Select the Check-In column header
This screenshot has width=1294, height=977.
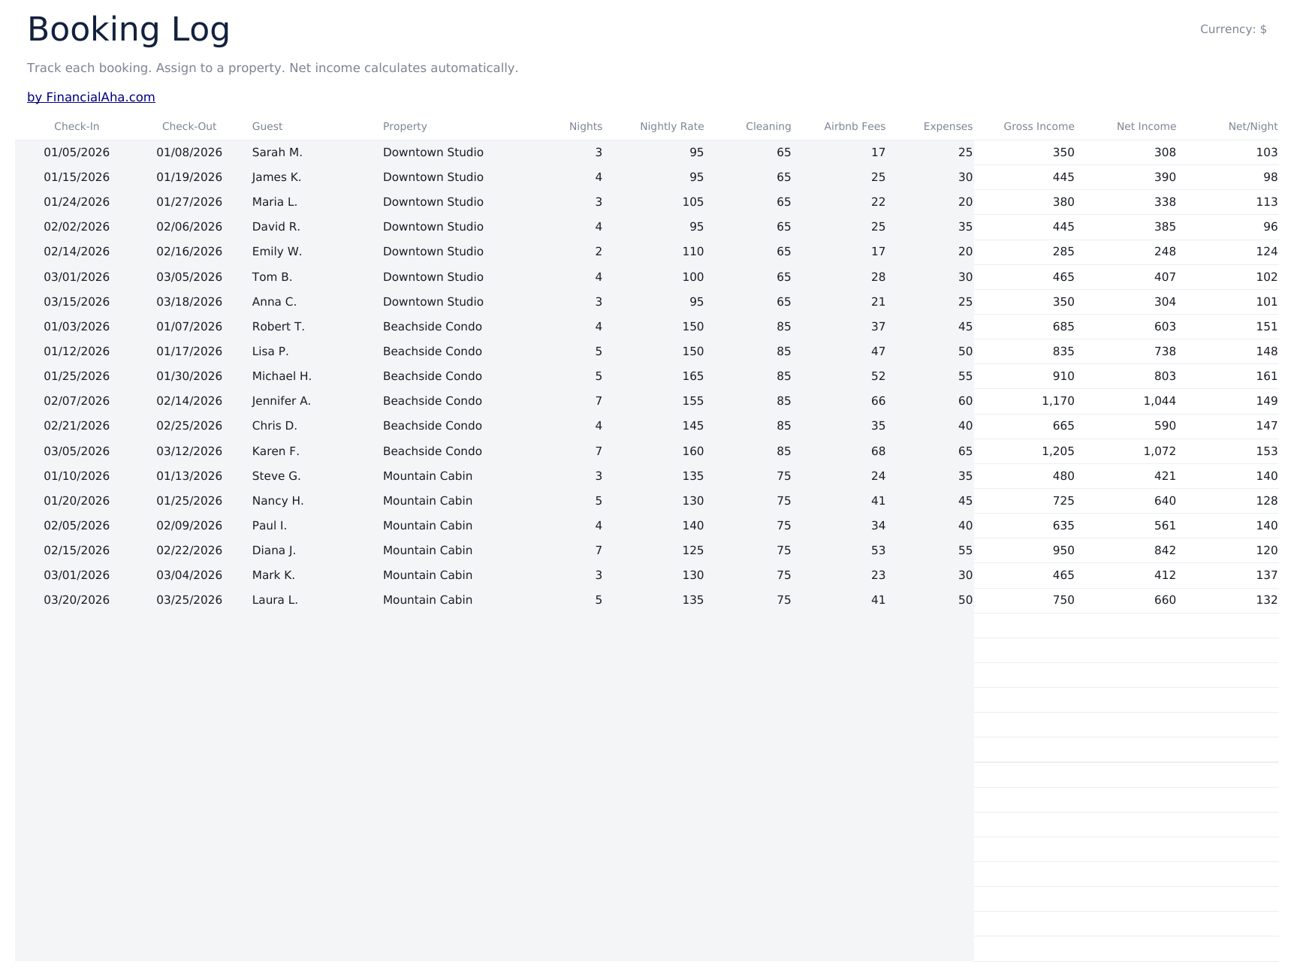(x=77, y=126)
